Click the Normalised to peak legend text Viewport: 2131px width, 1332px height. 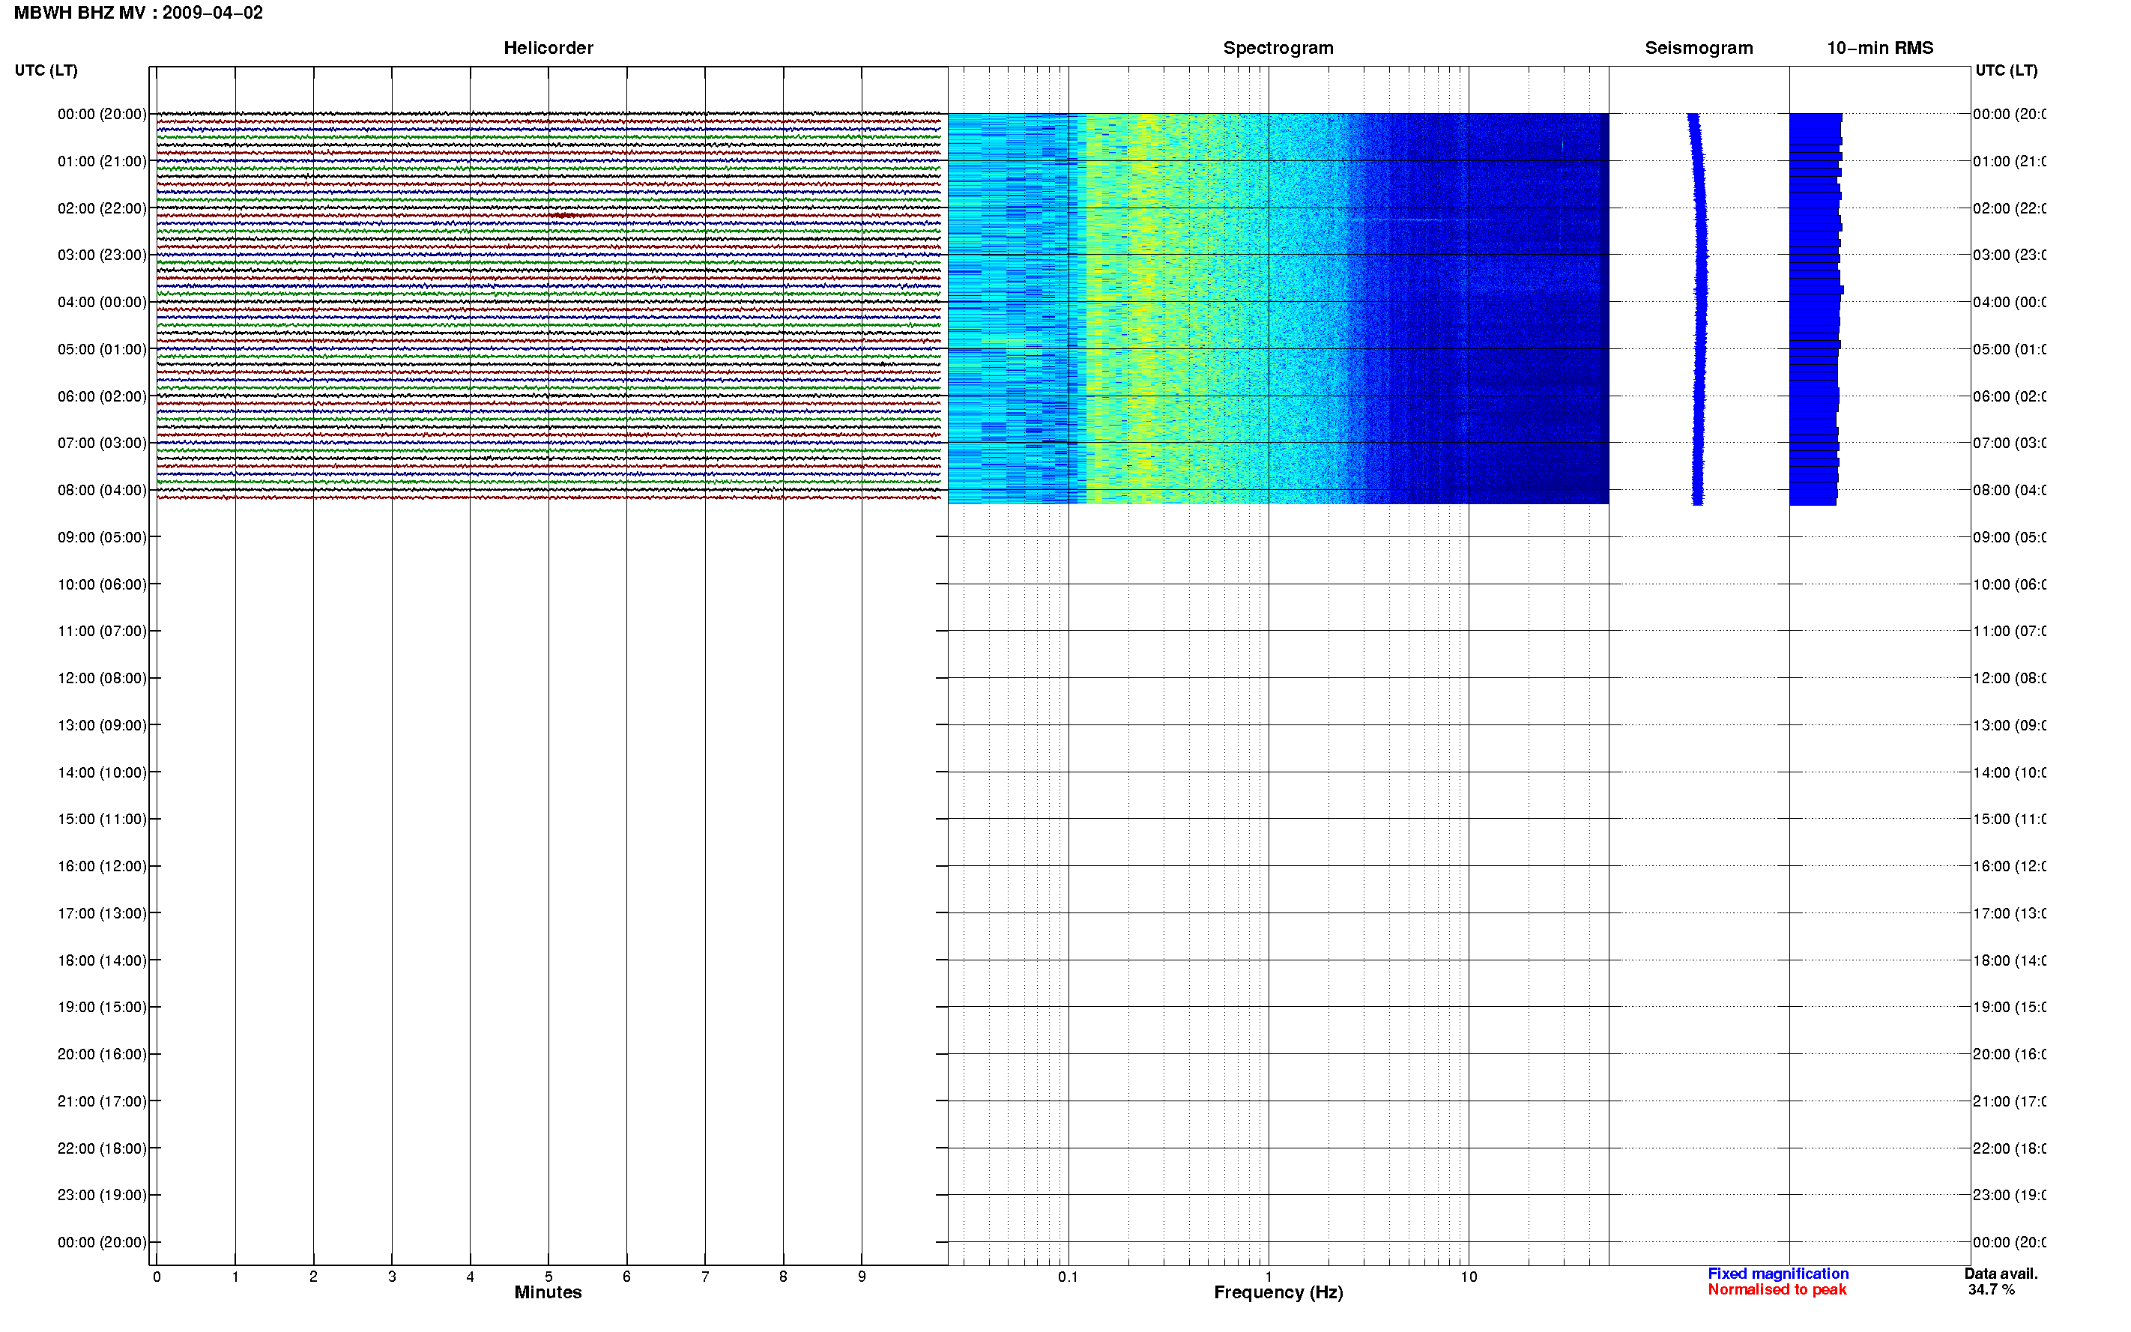click(x=1777, y=1290)
